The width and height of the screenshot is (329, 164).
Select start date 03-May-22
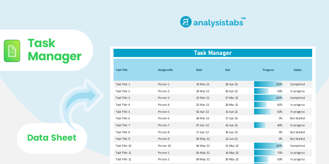point(203,139)
